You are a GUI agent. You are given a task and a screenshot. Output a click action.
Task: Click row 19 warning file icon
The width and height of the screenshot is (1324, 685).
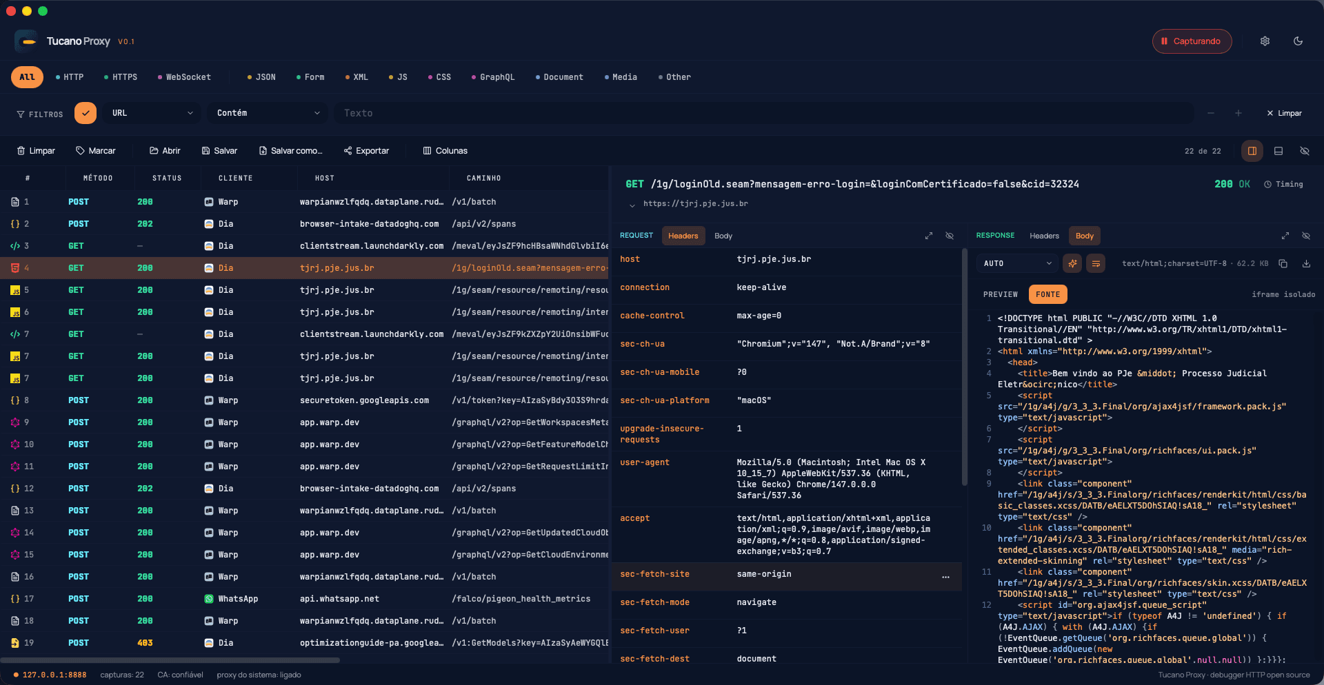click(x=15, y=643)
